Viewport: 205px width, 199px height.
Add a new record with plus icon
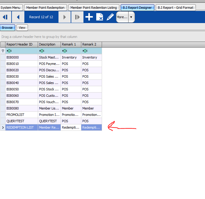[89, 17]
